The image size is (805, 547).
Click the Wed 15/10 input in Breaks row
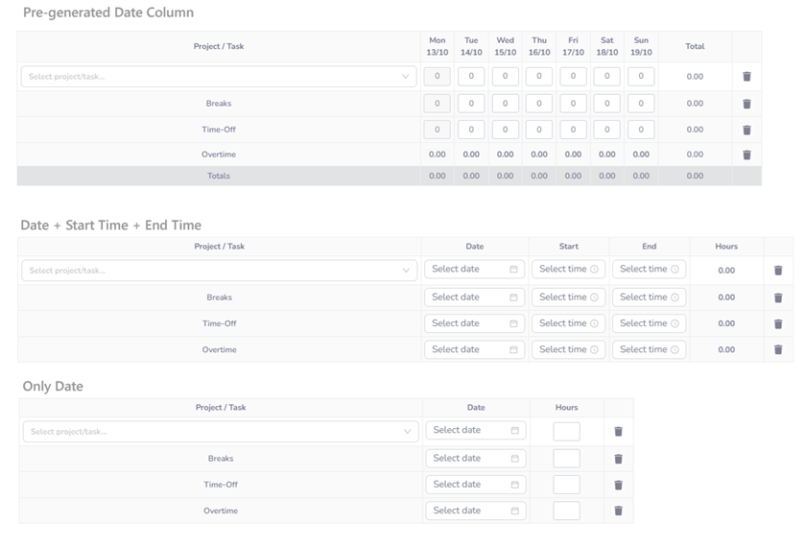click(x=505, y=104)
